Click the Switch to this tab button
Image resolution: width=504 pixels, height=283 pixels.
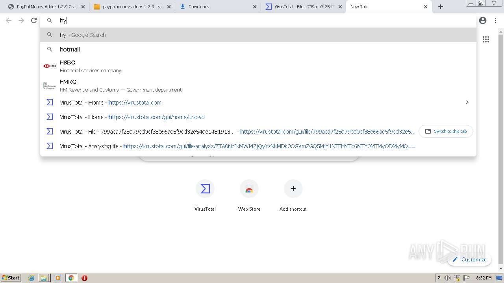(x=446, y=131)
